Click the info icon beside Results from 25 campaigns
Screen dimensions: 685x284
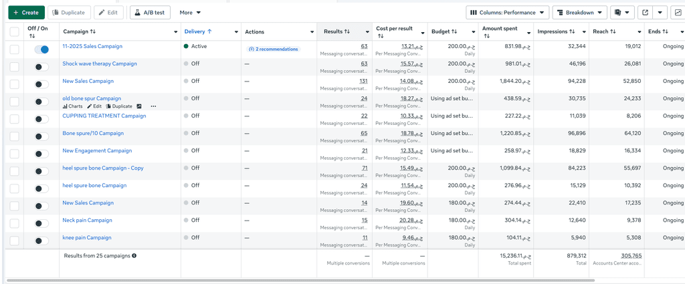click(134, 255)
